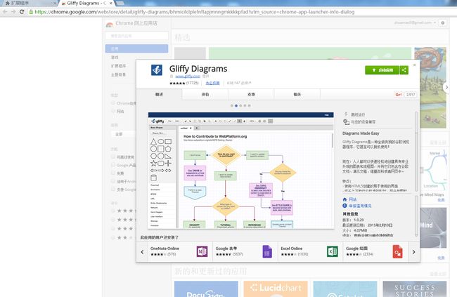
Task: Click the report abuse link with exclamation icon
Action: (357, 206)
